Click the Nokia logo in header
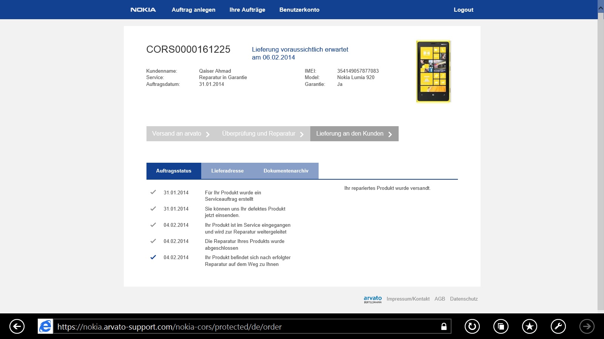The height and width of the screenshot is (339, 604). (x=143, y=10)
